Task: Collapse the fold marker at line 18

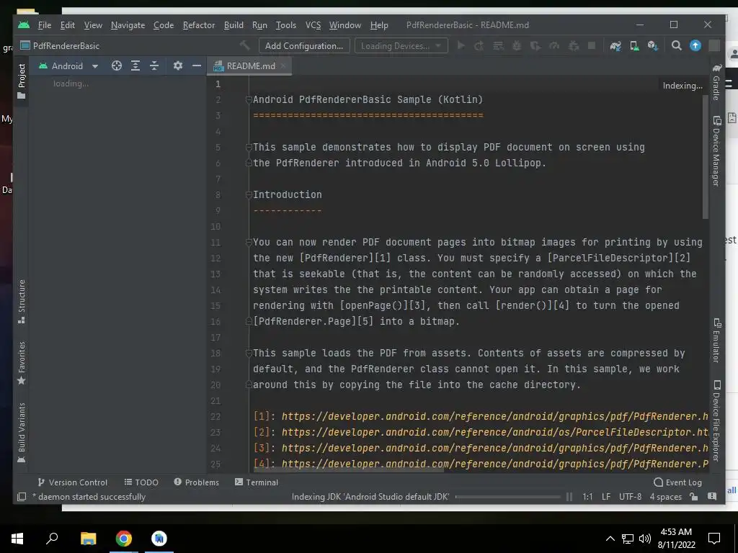Action: tap(249, 353)
